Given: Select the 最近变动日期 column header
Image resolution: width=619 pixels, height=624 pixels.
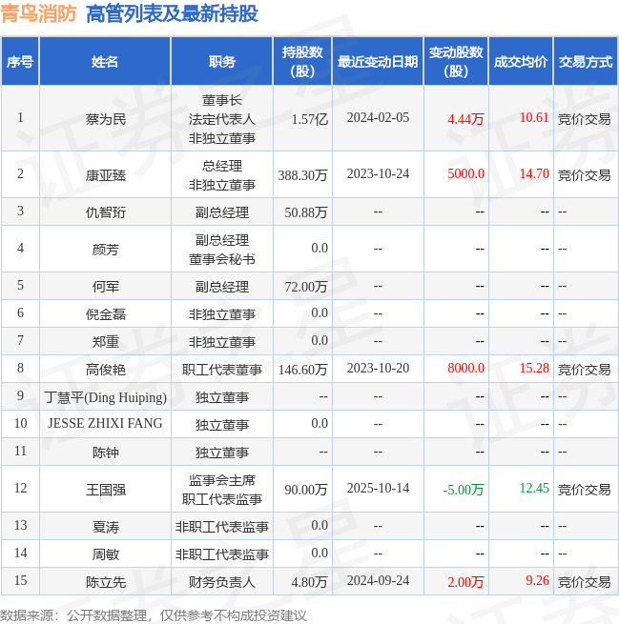Looking at the screenshot, I should (x=378, y=62).
